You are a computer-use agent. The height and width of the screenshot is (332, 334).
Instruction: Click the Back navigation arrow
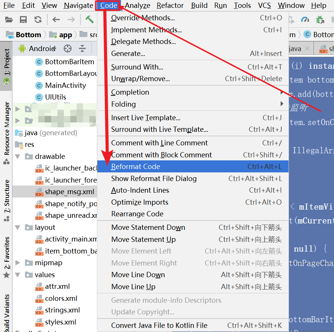[x=56, y=20]
